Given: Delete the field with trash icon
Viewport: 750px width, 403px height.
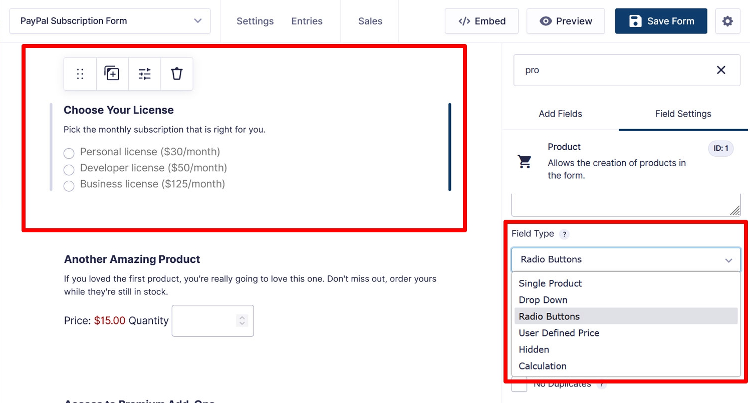Looking at the screenshot, I should (177, 74).
